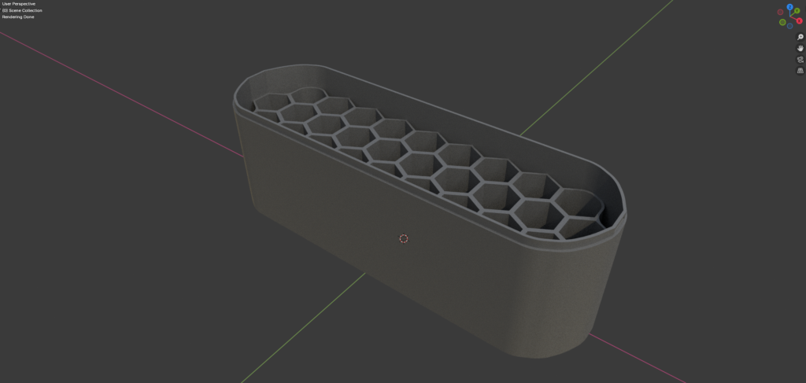Screen dimensions: 806x383
Task: Click the Scene Collection text label
Action: [x=22, y=10]
